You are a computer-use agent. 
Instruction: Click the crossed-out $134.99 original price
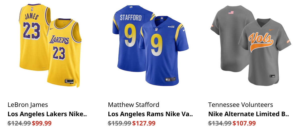(220, 123)
